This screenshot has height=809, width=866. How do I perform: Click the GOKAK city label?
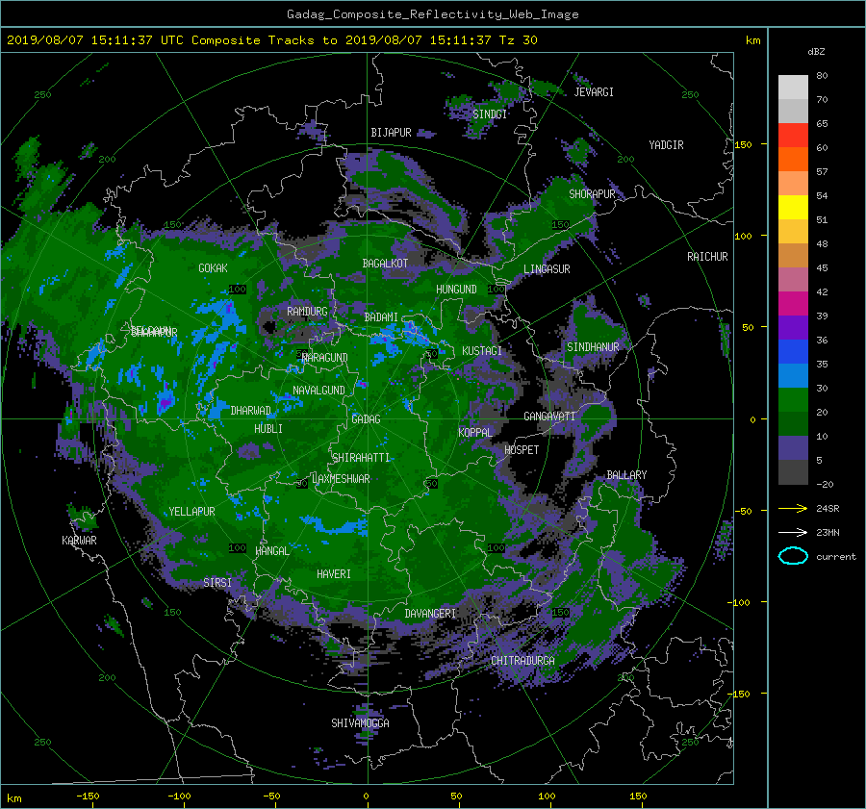(x=213, y=267)
